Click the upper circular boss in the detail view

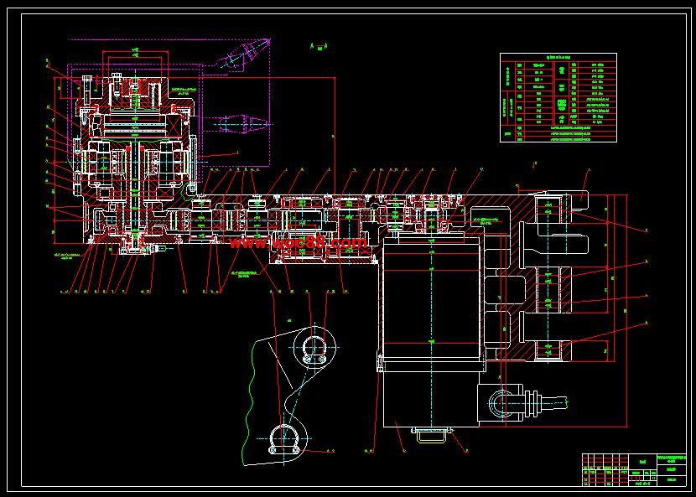click(314, 348)
